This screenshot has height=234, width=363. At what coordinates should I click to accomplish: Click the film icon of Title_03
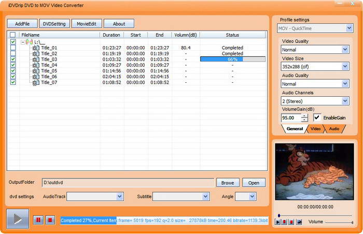(36, 60)
